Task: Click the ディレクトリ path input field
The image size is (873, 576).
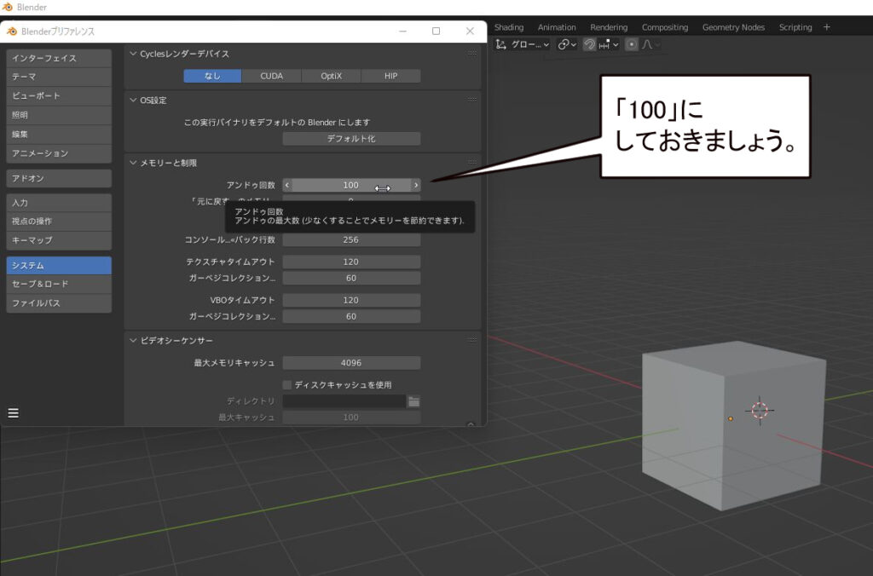Action: pyautogui.click(x=344, y=401)
